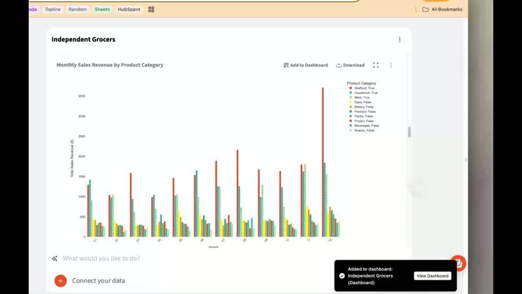
Task: Download the Monthly Sales Revenue chart
Action: [x=350, y=65]
